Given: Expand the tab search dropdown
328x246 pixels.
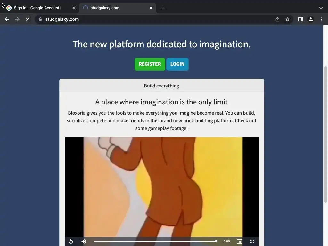Looking at the screenshot, I should 321,8.
